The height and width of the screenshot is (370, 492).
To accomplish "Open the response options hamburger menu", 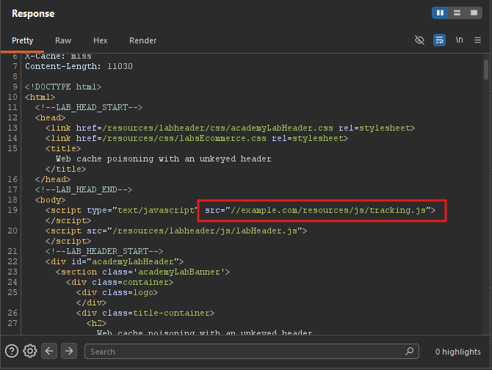I will pyautogui.click(x=477, y=40).
